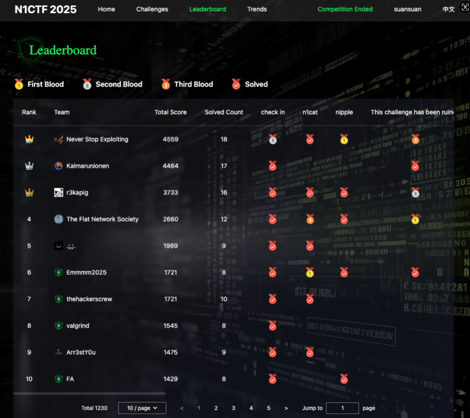The image size is (470, 418).
Task: Click the Jump to page input field
Action: pyautogui.click(x=342, y=408)
